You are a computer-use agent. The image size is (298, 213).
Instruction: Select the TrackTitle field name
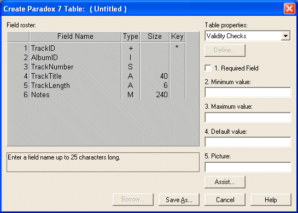tap(46, 76)
